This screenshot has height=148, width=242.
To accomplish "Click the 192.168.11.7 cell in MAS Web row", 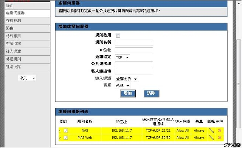I will tap(122, 137).
